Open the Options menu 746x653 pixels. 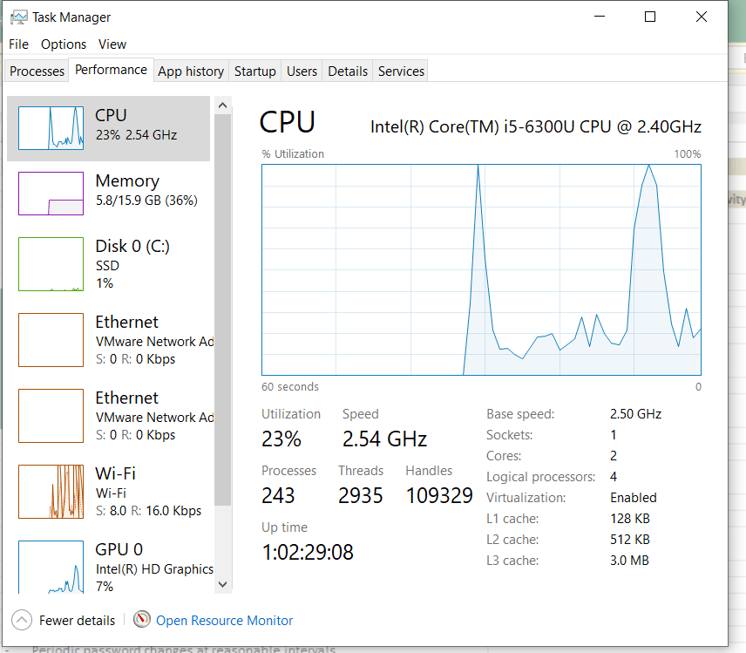coord(64,44)
